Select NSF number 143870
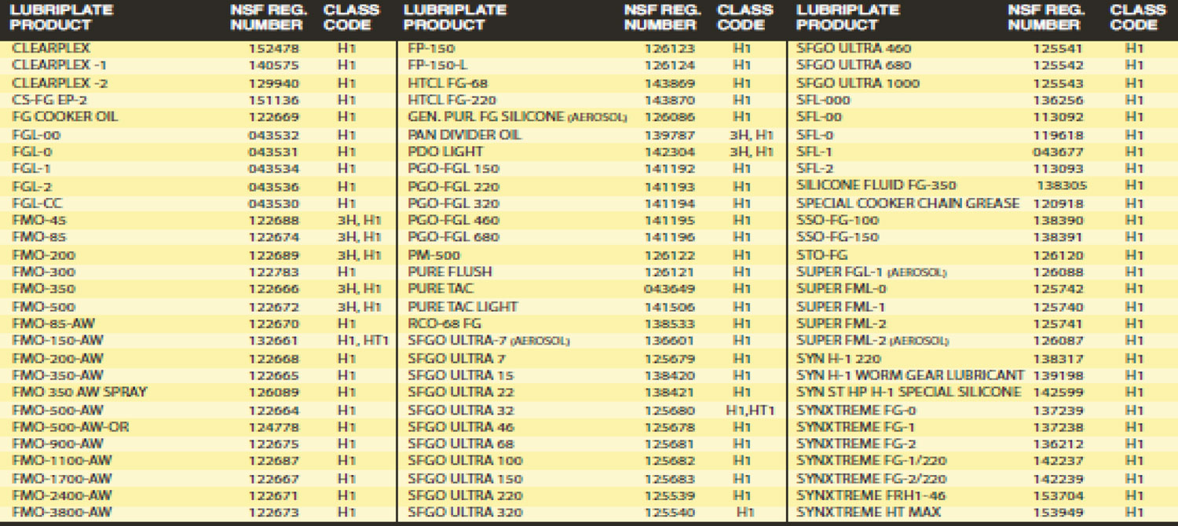 (x=669, y=100)
